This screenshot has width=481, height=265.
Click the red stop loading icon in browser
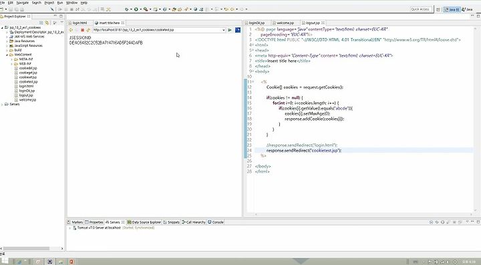coord(82,30)
